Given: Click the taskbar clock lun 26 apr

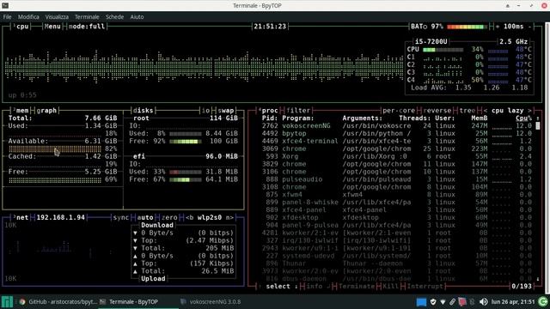Looking at the screenshot, I should pyautogui.click(x=513, y=301).
